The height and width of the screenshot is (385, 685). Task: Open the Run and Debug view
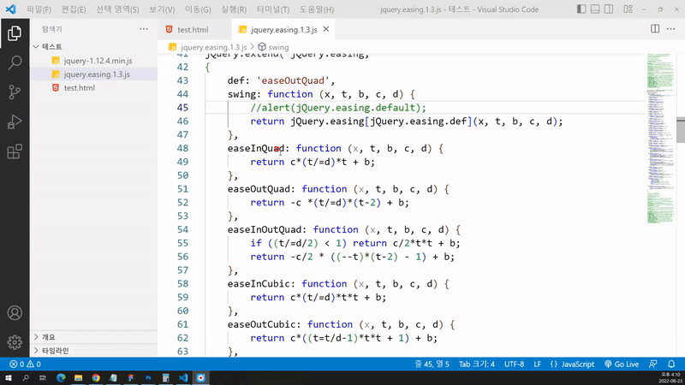pyautogui.click(x=15, y=121)
